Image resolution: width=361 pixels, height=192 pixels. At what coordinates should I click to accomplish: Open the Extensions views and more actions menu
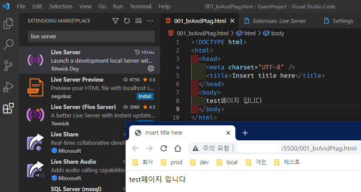pos(150,21)
